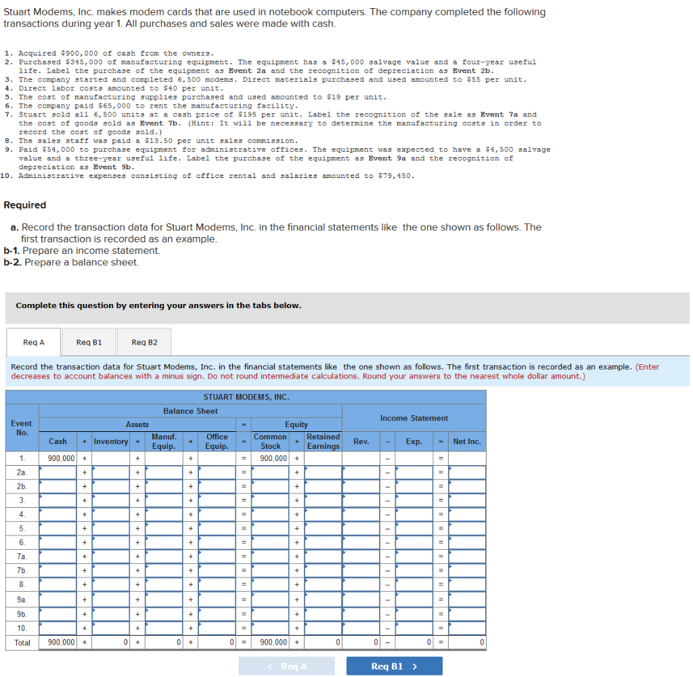Screen dimensions: 693x677
Task: Click the Total Cash value 900,000
Action: coord(61,642)
